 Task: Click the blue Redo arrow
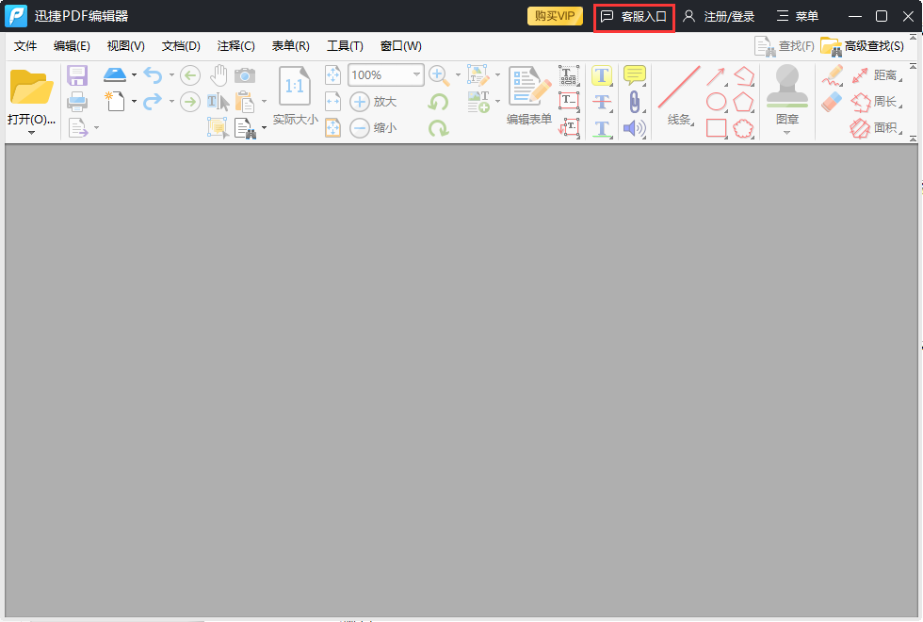153,102
